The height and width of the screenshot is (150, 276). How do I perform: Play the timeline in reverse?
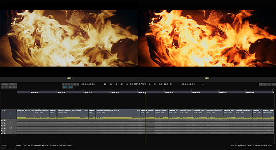(127, 84)
